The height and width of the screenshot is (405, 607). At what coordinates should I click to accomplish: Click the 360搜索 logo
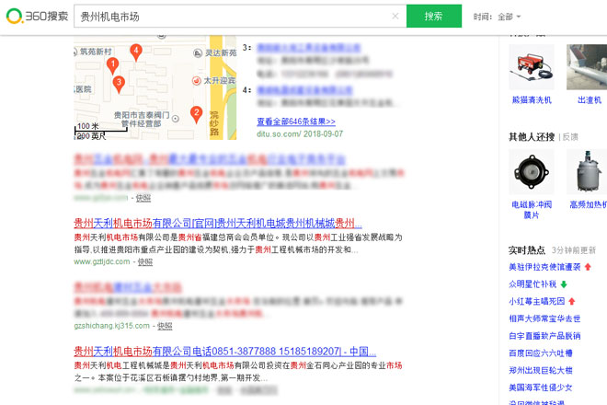(37, 17)
